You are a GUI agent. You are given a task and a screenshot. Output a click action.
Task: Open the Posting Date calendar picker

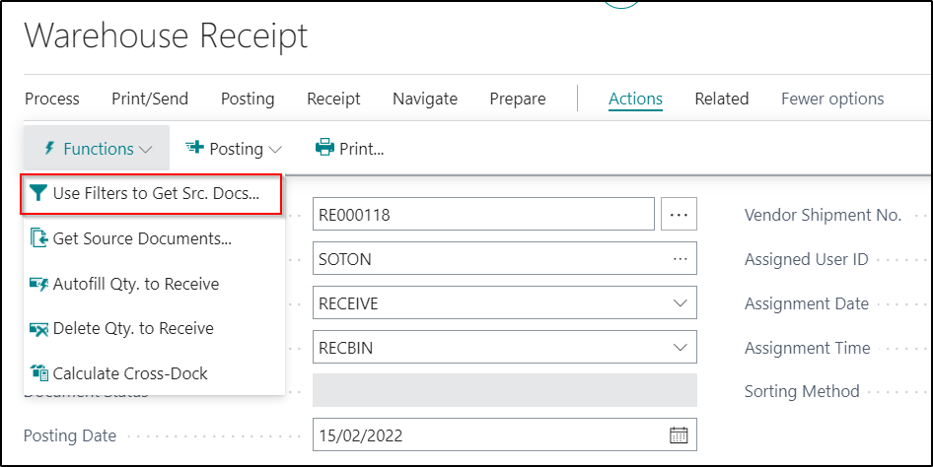(x=679, y=434)
